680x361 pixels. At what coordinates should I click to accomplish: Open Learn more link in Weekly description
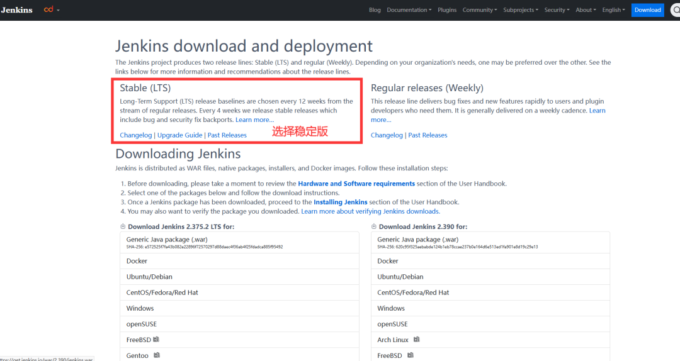(597, 111)
